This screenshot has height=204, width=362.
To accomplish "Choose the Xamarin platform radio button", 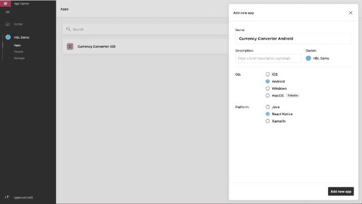I will point(267,121).
